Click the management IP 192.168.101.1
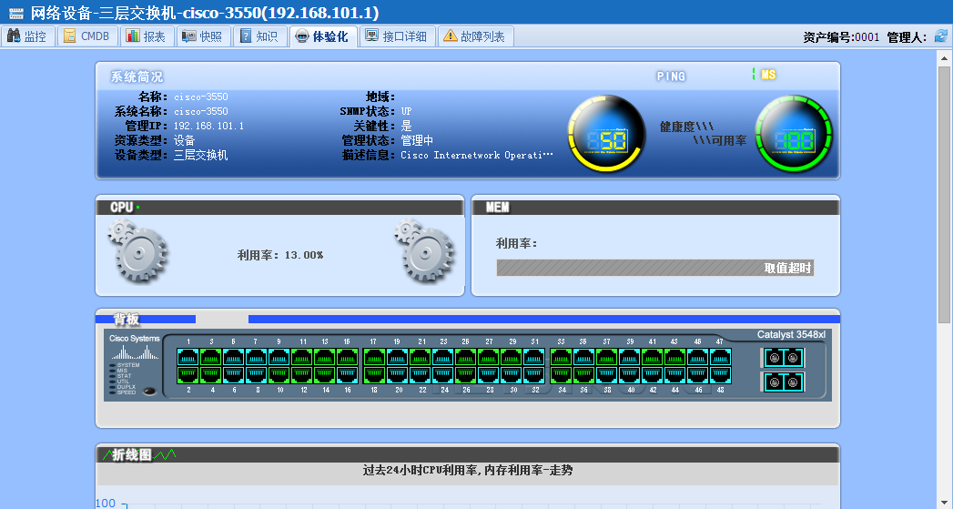This screenshot has width=953, height=509. click(208, 126)
